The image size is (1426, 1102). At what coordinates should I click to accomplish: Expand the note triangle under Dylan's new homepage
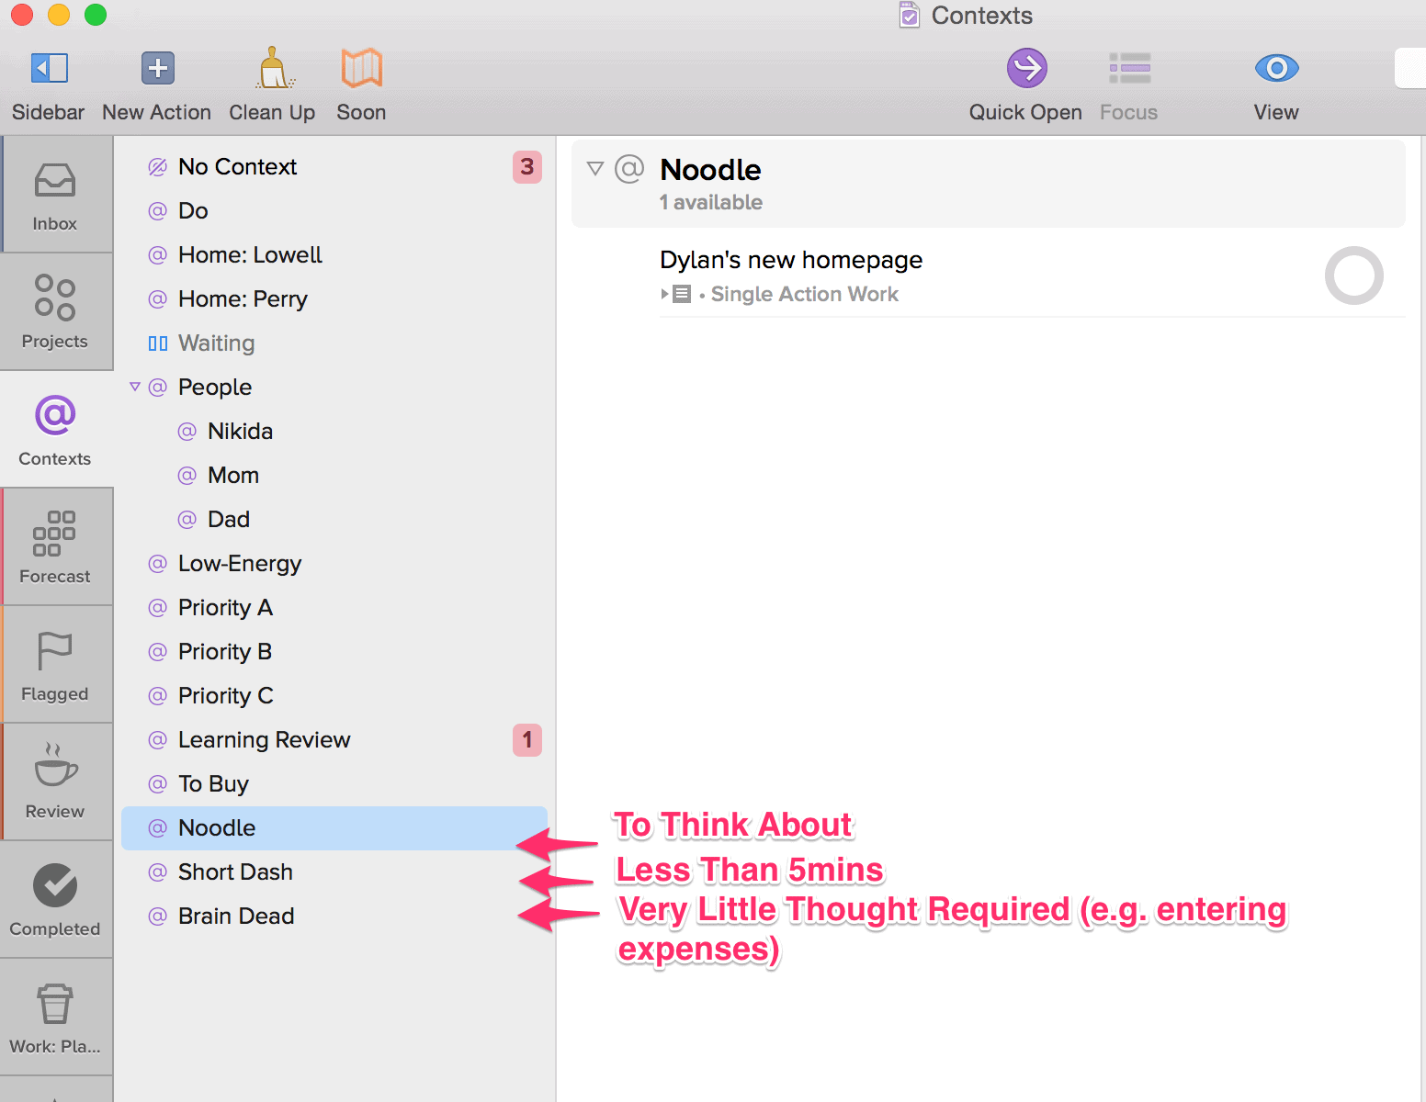(x=665, y=294)
